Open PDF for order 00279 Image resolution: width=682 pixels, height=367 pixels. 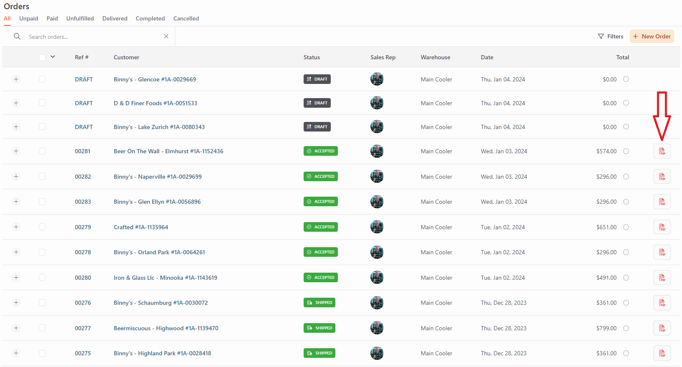tap(662, 227)
